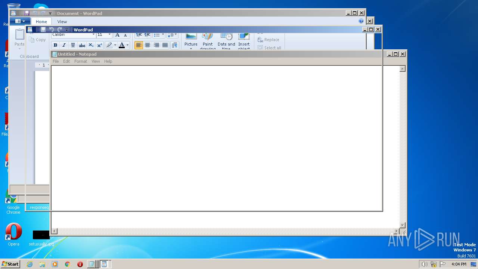The height and width of the screenshot is (269, 478).
Task: Click Undo in the front WordPad title bar
Action: 52,30
